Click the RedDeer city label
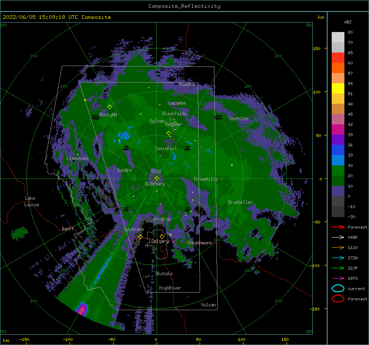369x345 pixels. coord(174,124)
